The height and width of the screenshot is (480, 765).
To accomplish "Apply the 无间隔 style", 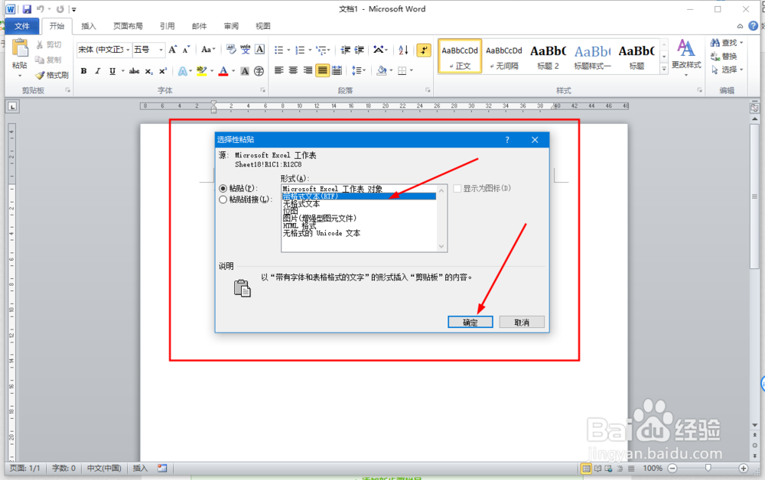I will click(x=504, y=57).
